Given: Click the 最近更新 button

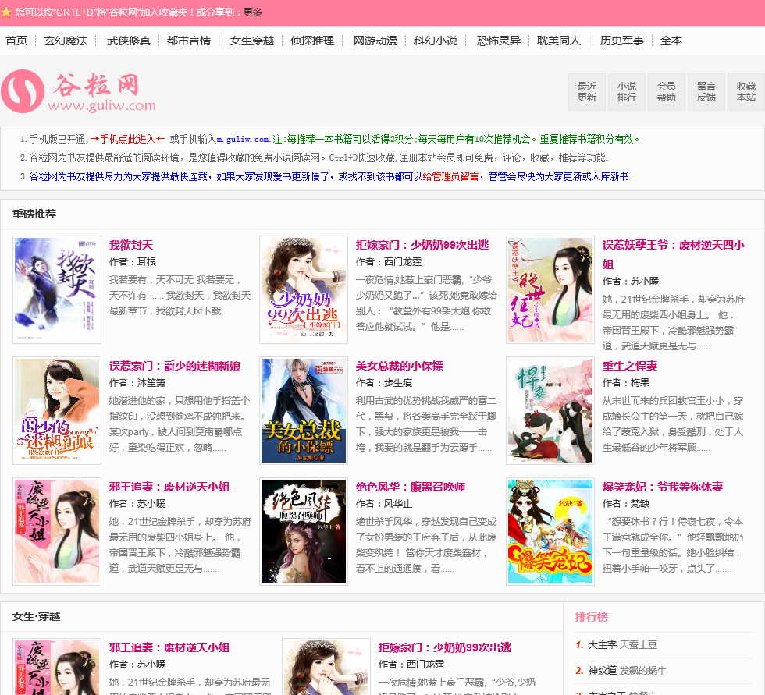Looking at the screenshot, I should (587, 92).
